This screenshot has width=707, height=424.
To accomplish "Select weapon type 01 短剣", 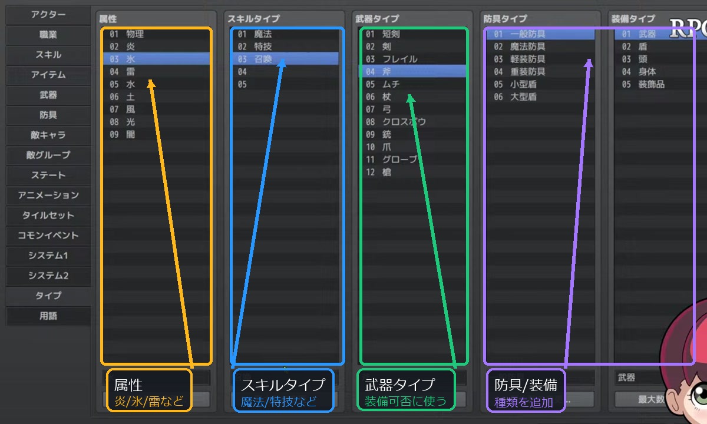I will [413, 34].
